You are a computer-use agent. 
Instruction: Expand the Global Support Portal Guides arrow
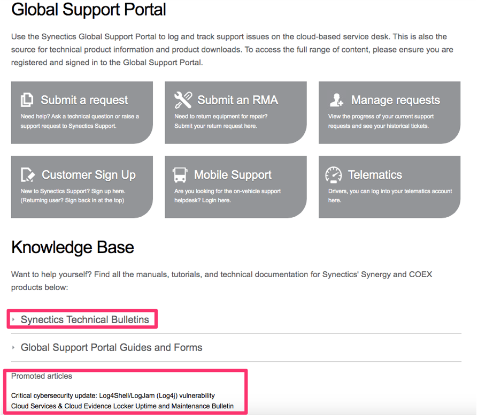[13, 347]
